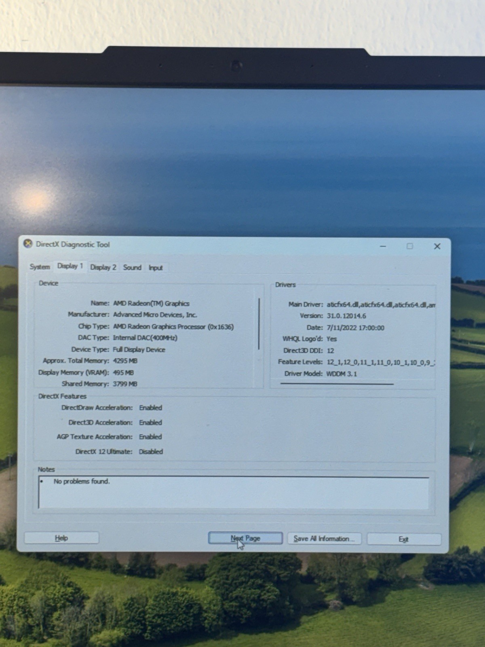
Task: Click the DirectX 12 Ultimate Disabled value
Action: (x=151, y=451)
